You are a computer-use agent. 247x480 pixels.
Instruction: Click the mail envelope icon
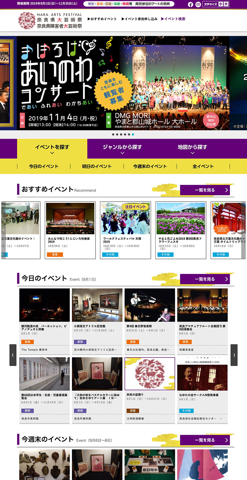[198, 4]
